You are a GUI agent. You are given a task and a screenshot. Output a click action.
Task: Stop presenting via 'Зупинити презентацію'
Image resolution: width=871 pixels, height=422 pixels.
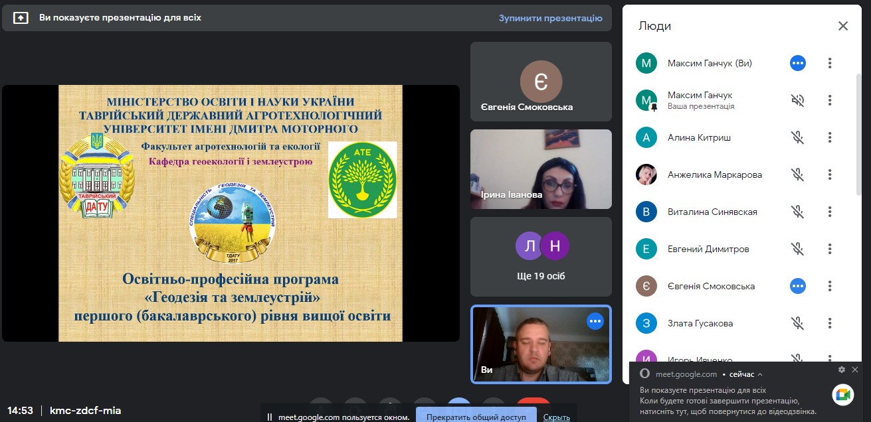[551, 18]
